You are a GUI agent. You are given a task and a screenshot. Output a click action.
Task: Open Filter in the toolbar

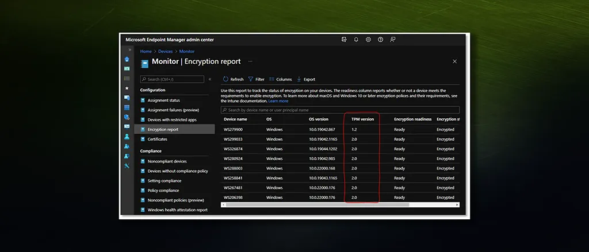click(x=256, y=79)
